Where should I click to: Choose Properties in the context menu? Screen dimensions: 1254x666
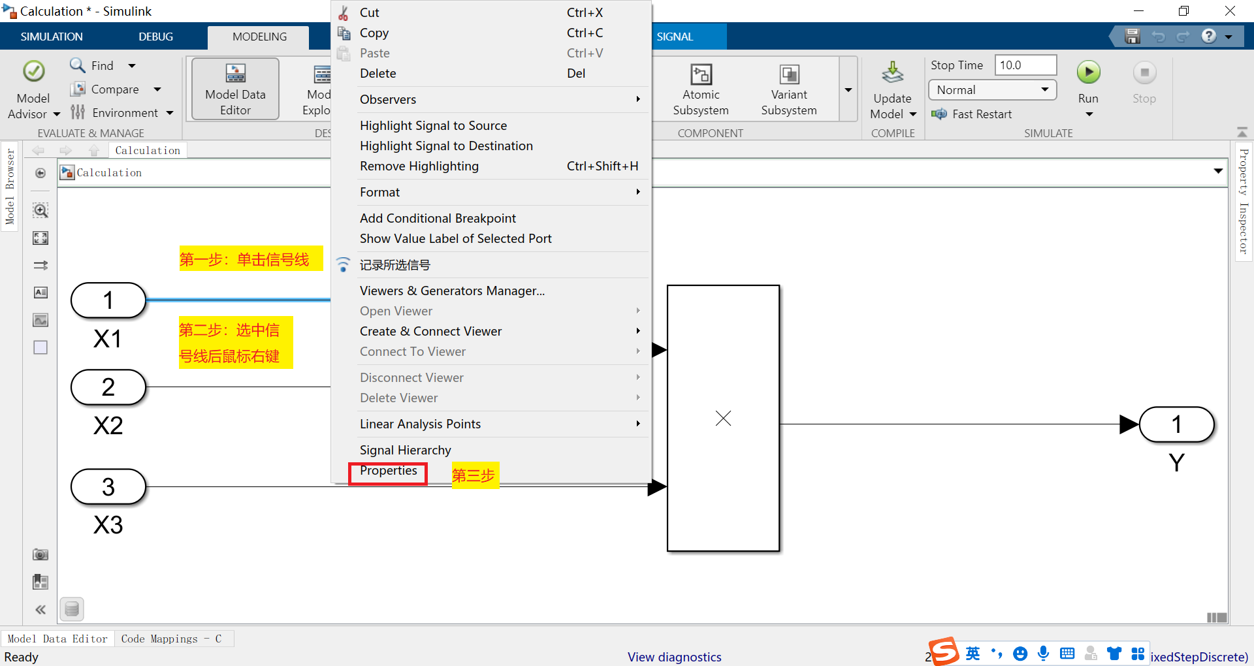[x=388, y=471]
